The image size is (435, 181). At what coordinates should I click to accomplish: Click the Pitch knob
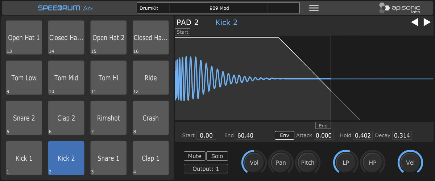pos(308,163)
